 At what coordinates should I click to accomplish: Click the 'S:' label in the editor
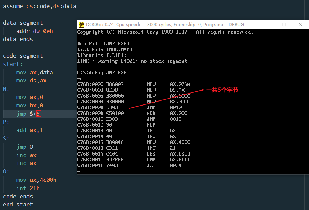6,139
